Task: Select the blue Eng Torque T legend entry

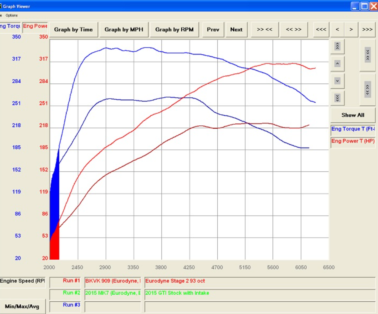Action: tap(353, 129)
